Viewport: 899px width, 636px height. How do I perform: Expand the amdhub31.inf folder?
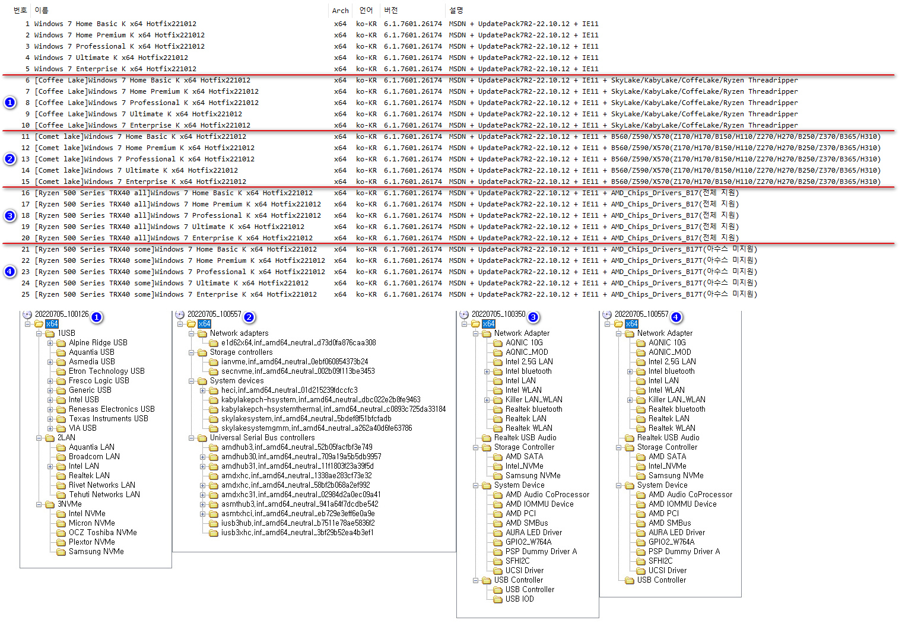pyautogui.click(x=203, y=466)
